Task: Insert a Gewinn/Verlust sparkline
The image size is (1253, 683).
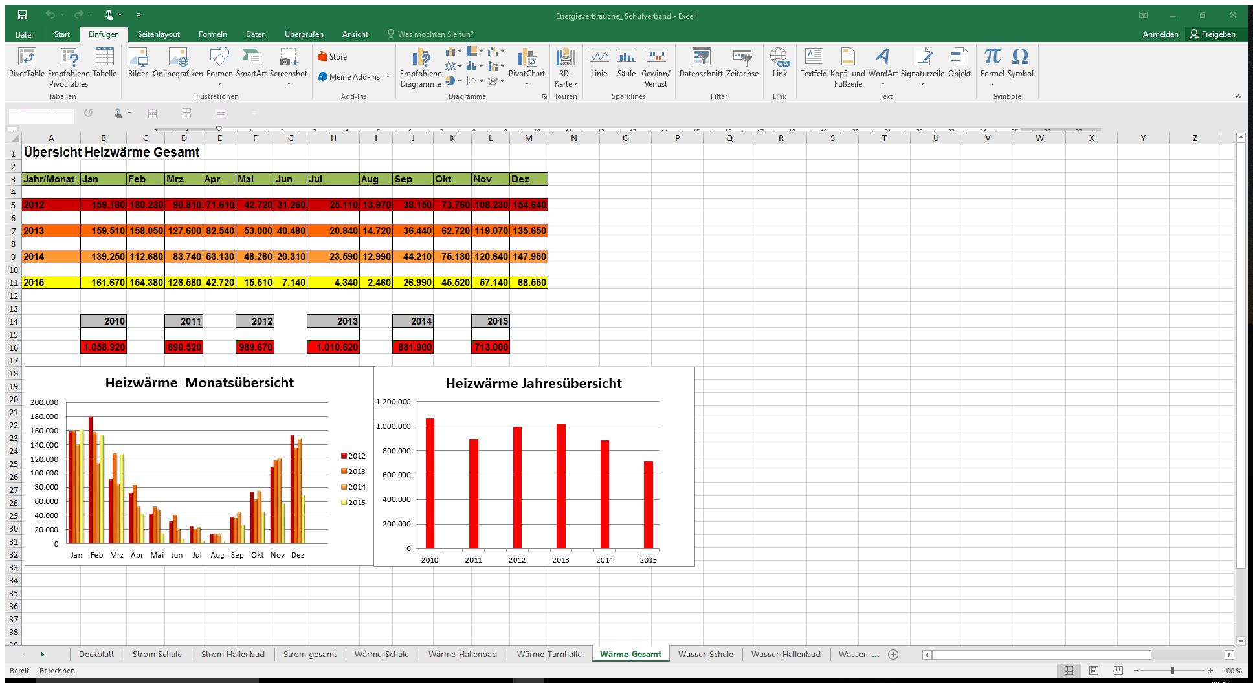Action: click(x=656, y=68)
